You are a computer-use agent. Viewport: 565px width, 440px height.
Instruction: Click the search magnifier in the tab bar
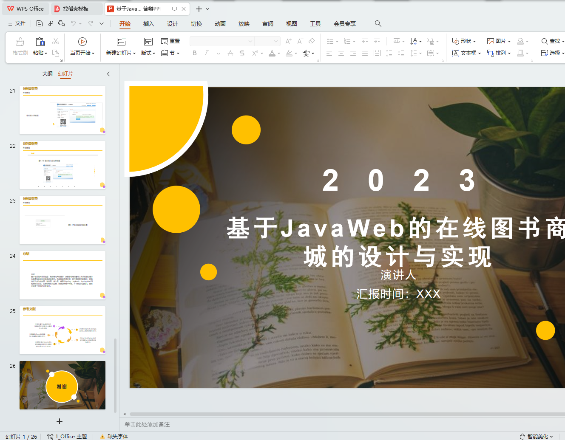[378, 24]
